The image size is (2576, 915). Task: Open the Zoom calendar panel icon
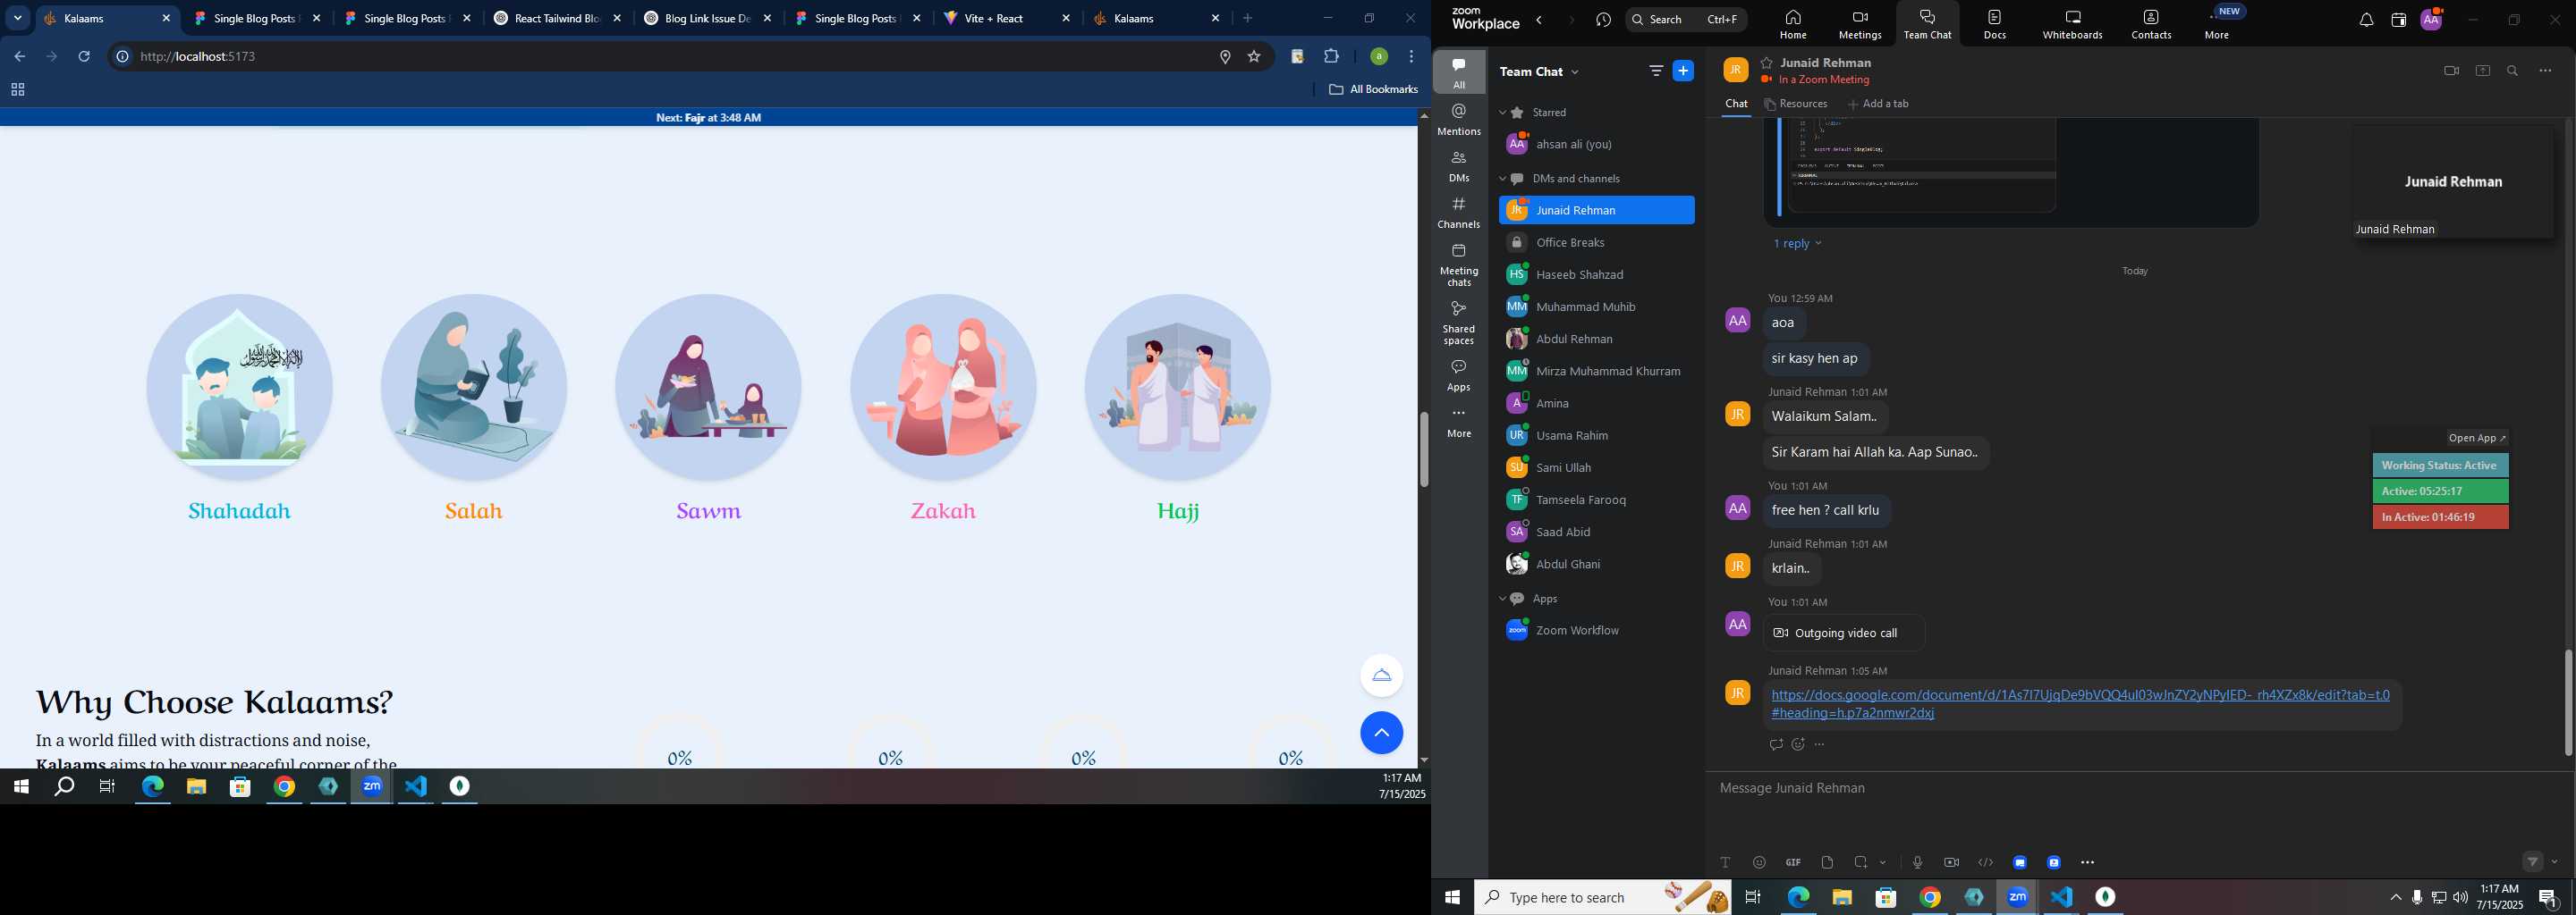(x=2398, y=20)
